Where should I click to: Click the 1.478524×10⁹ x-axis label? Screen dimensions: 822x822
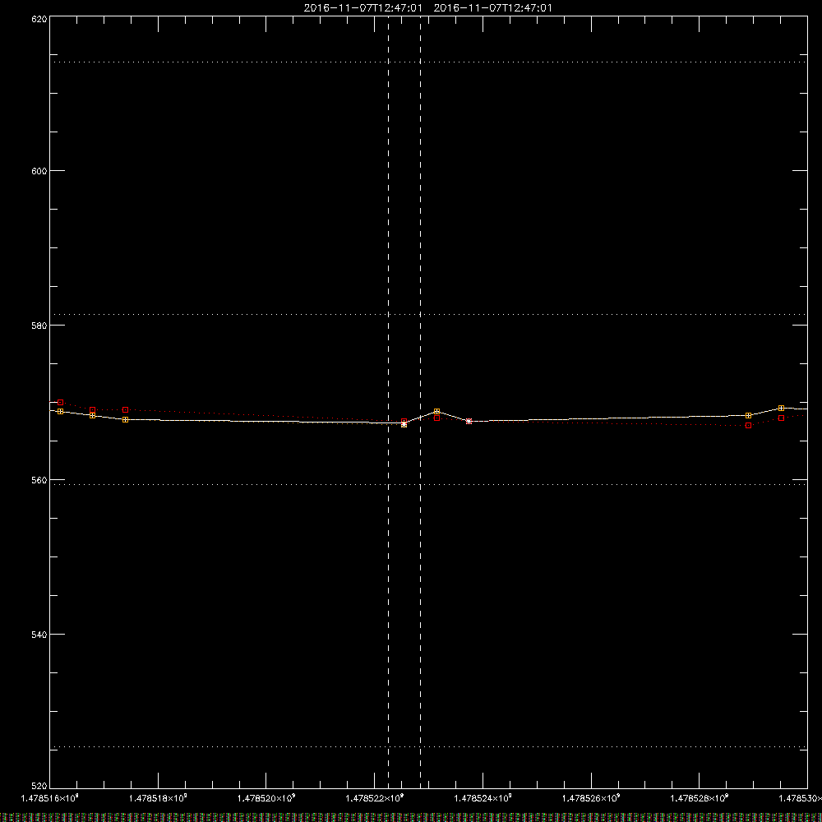pyautogui.click(x=483, y=798)
